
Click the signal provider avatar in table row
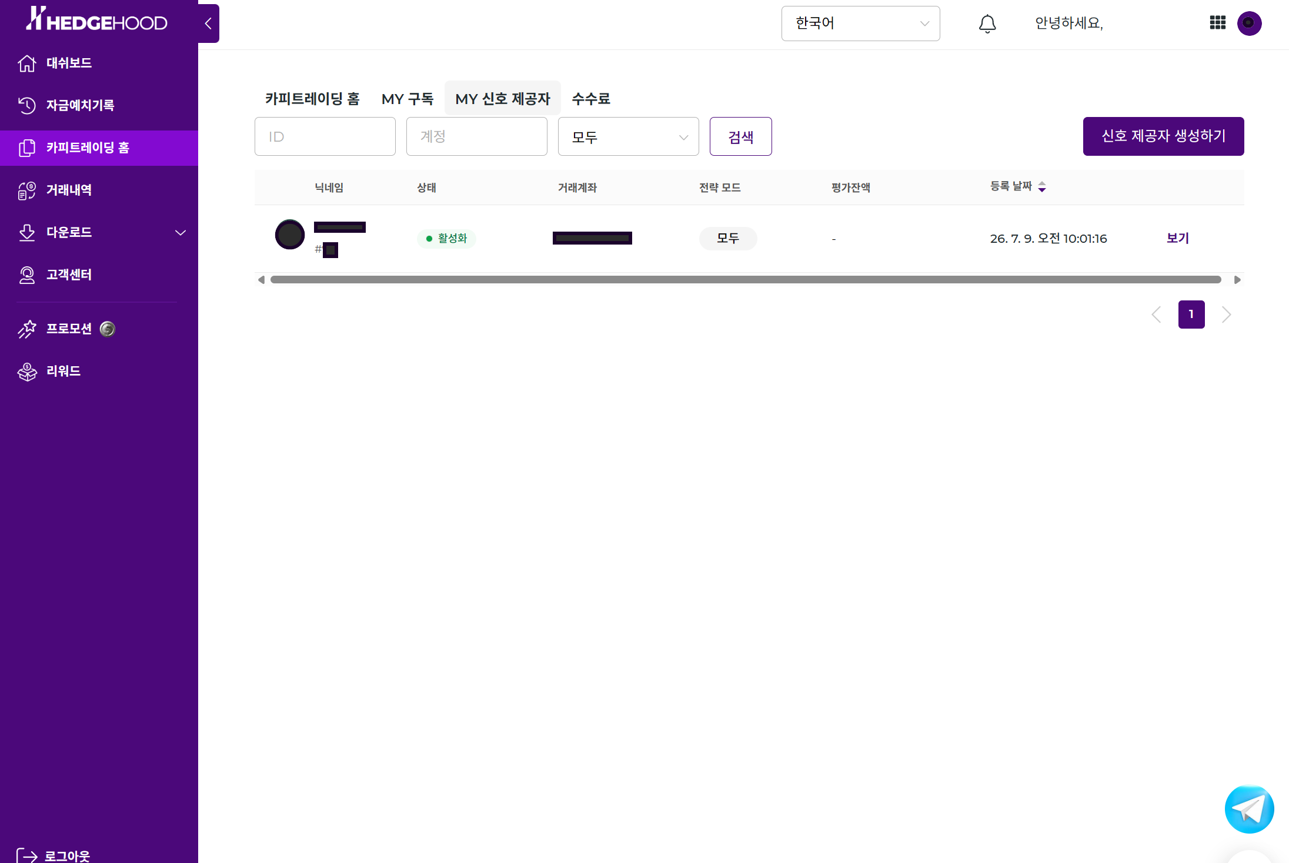290,235
